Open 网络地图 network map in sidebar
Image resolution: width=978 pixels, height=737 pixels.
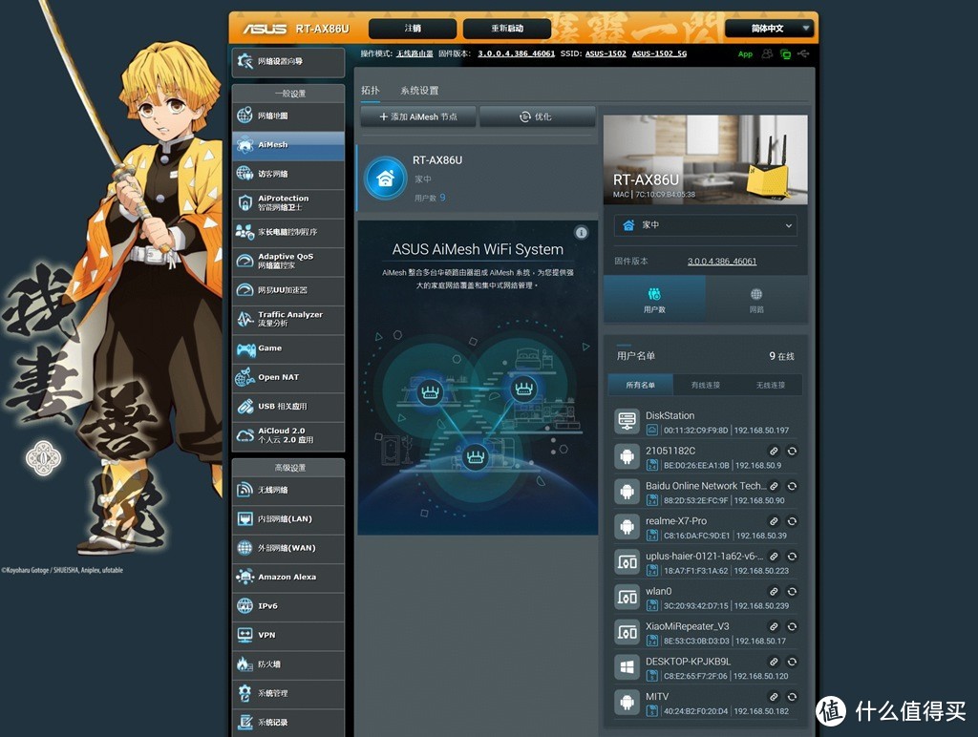(x=288, y=116)
